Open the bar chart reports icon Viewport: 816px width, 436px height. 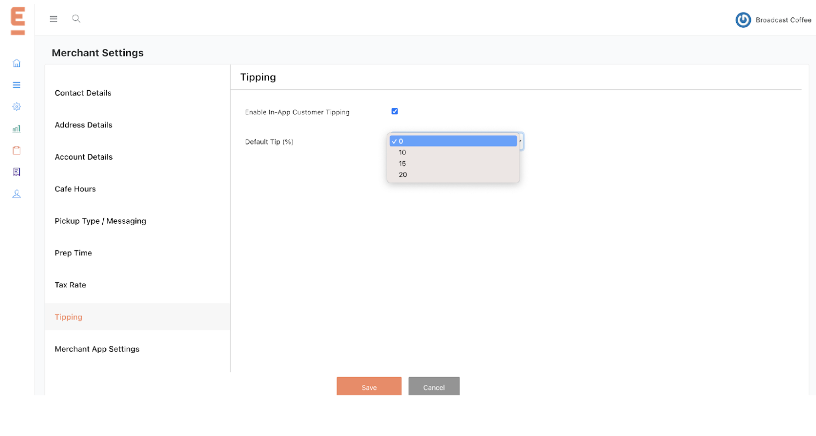click(17, 128)
